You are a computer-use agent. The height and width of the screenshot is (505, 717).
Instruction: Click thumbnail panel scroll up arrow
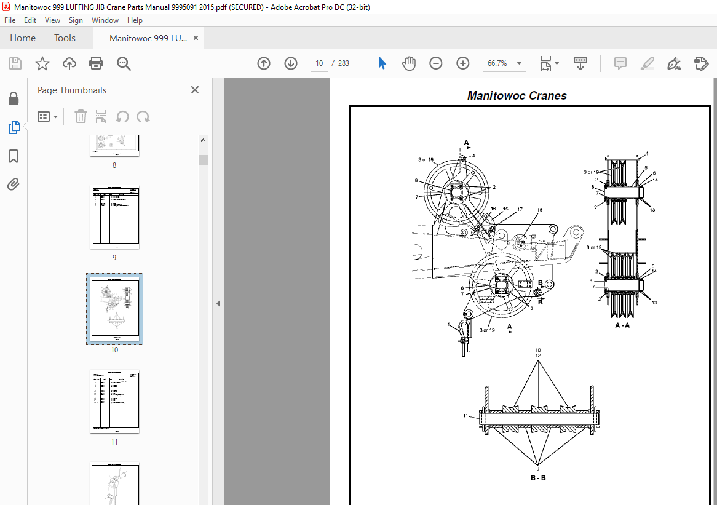203,140
